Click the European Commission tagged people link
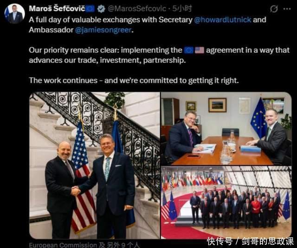This screenshot has width=297, height=248. coord(63,245)
